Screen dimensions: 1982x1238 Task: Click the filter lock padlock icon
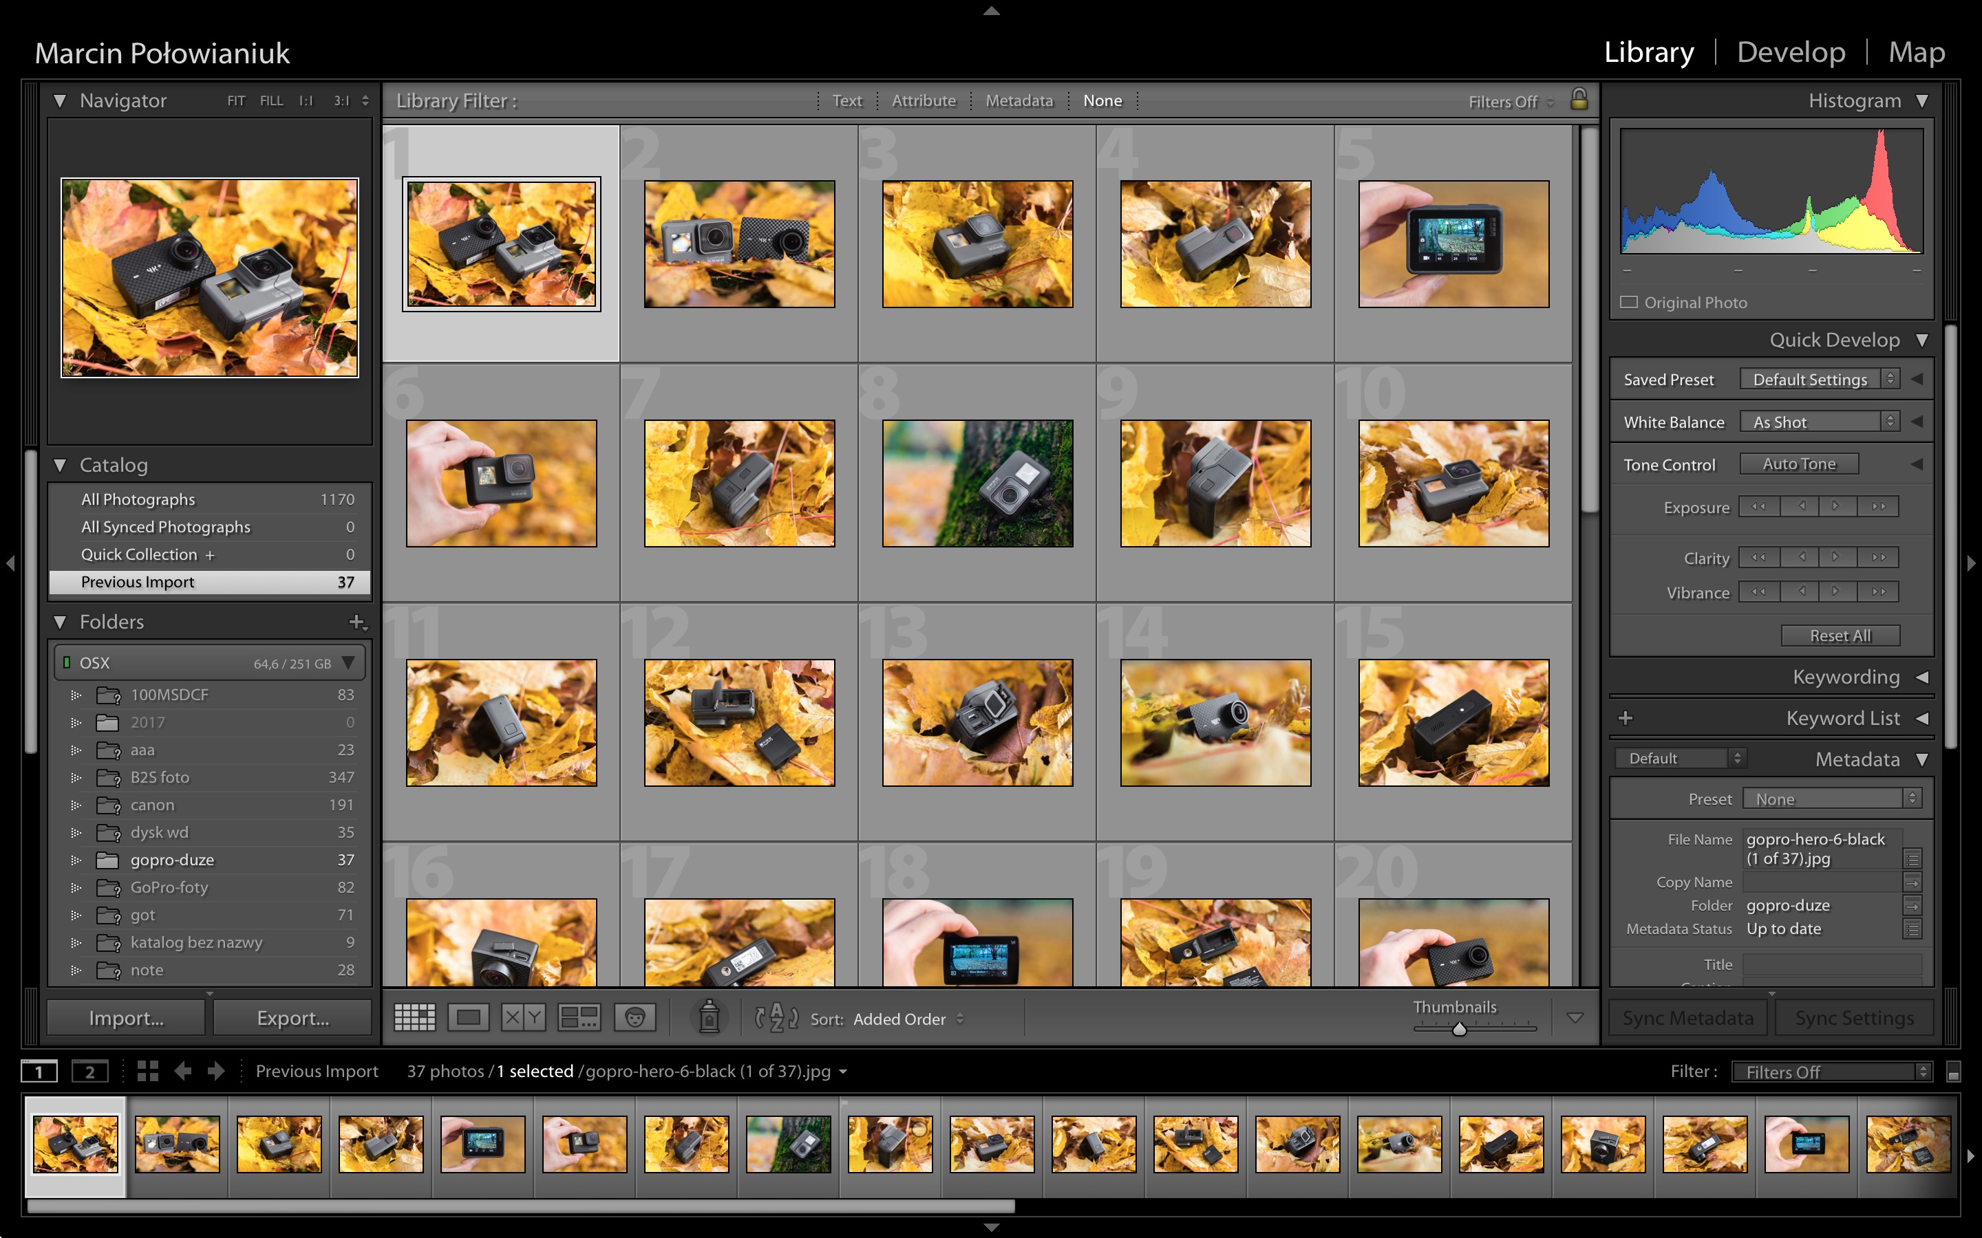(1579, 99)
